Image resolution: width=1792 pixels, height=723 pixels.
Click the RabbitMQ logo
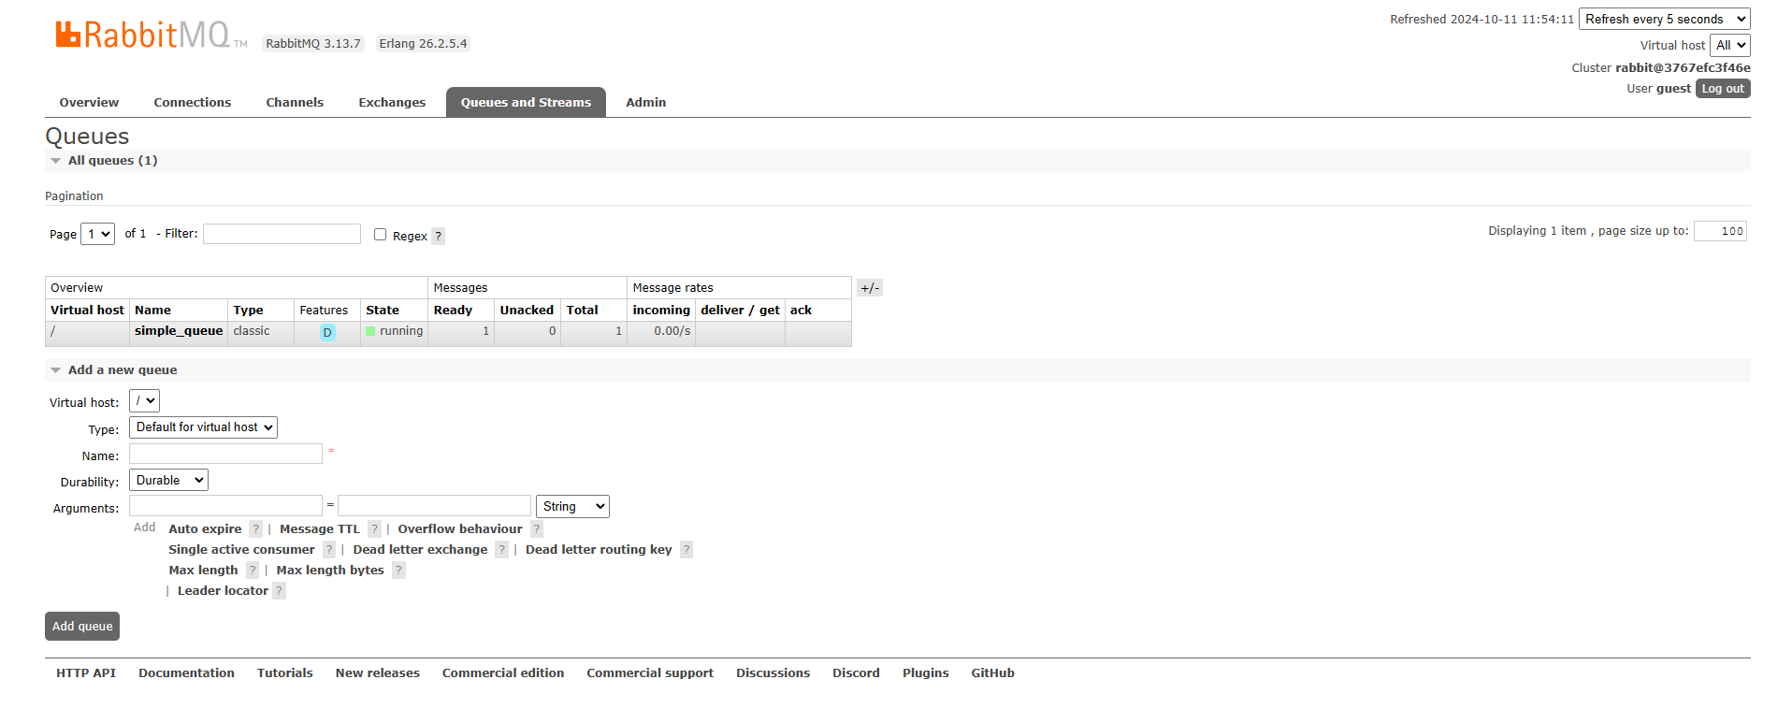[152, 36]
